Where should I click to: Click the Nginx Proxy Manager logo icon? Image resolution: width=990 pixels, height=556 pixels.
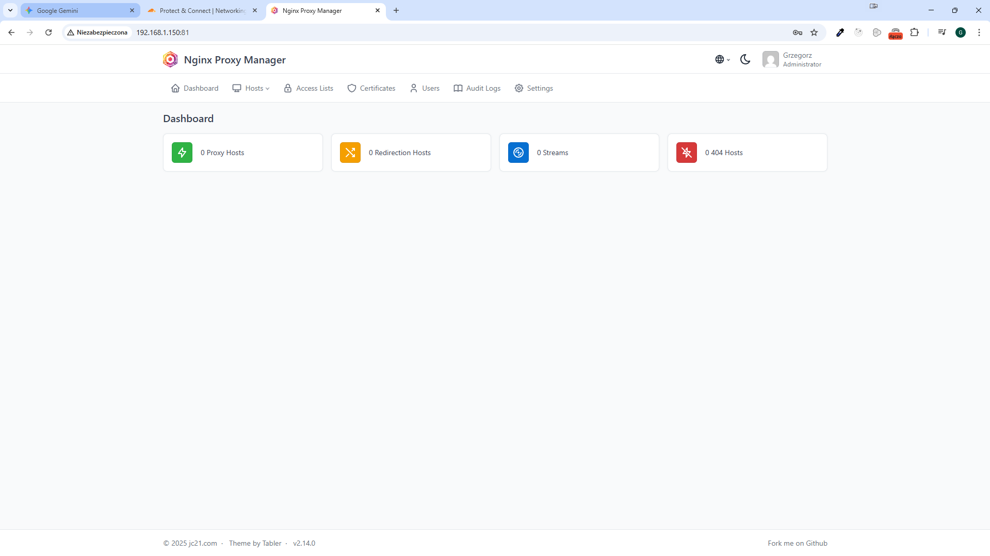click(x=170, y=60)
